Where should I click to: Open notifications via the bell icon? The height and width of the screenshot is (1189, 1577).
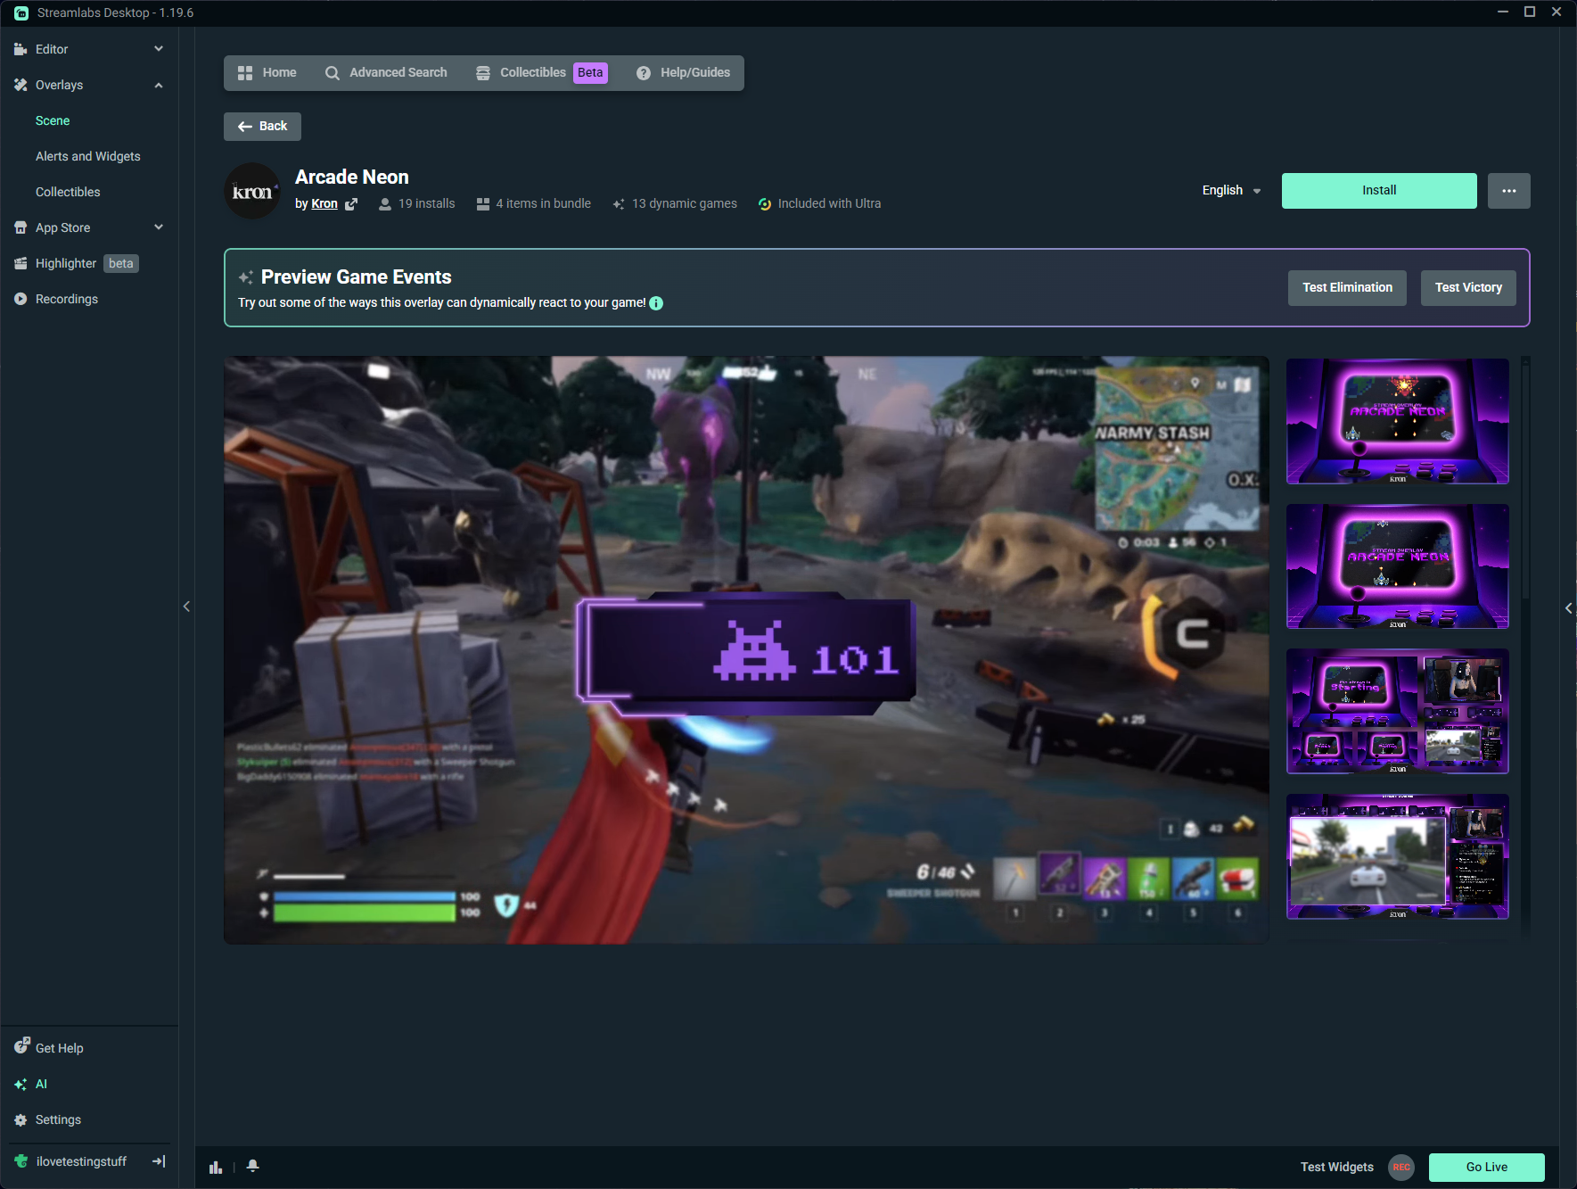pos(253,1166)
